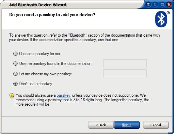Close the Add Bluetooth Device Wizard window
The width and height of the screenshot is (174, 134).
pyautogui.click(x=169, y=5)
